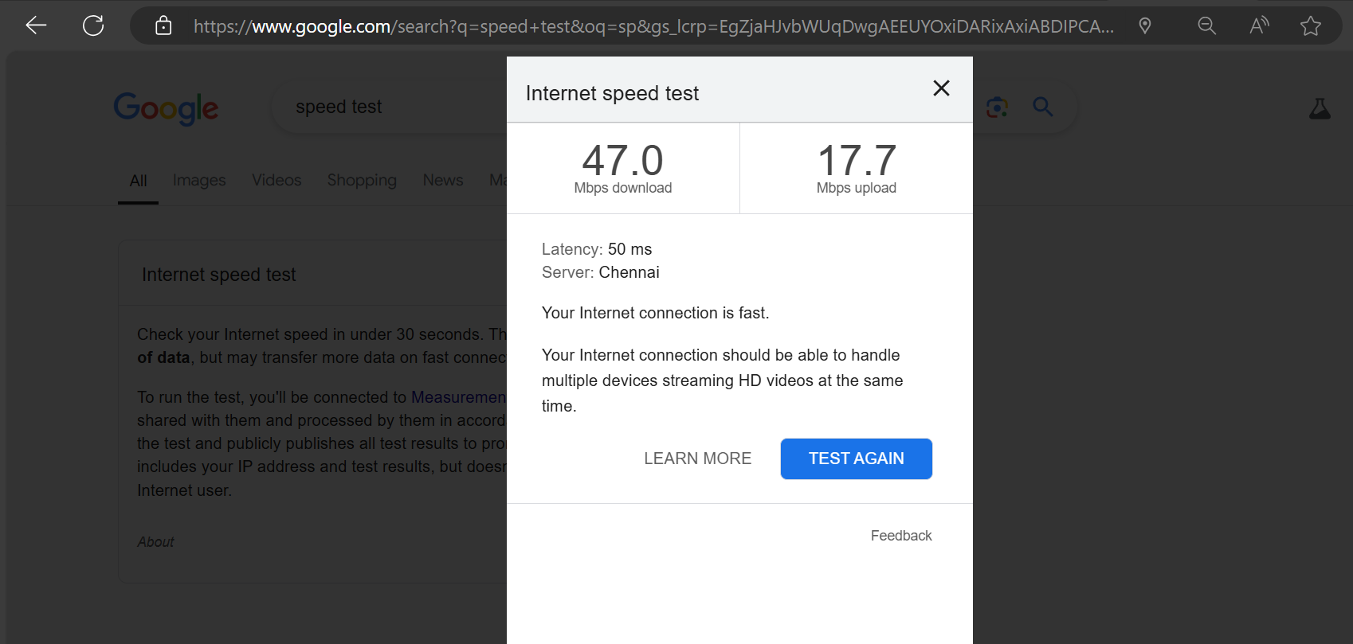Open location permission icon in address bar
Screen dimensions: 1353x644
pyautogui.click(x=1145, y=25)
